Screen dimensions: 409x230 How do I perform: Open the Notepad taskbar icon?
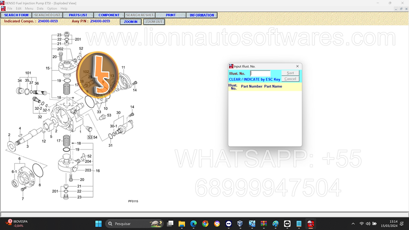click(x=299, y=224)
